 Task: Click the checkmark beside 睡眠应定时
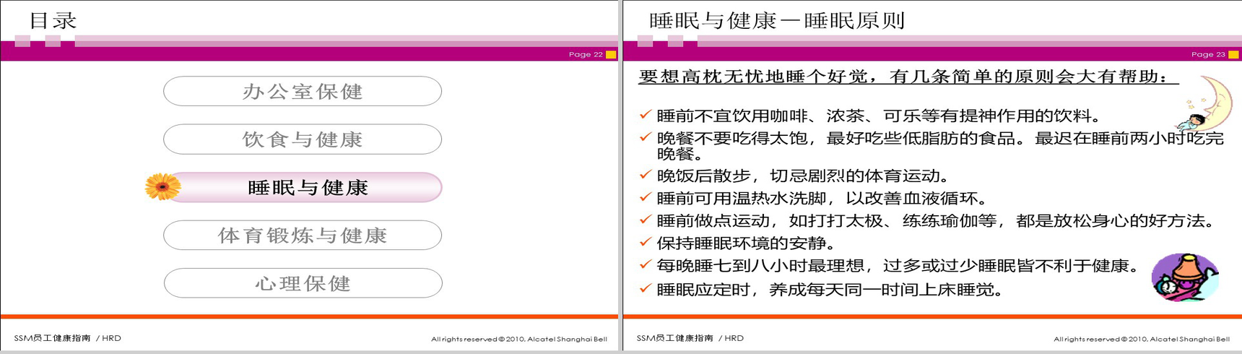point(646,288)
